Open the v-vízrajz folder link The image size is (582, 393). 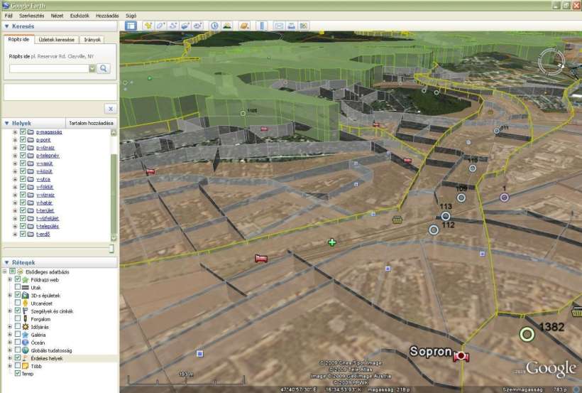pos(45,195)
